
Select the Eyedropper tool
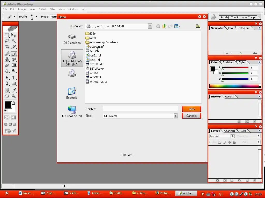click(14, 90)
